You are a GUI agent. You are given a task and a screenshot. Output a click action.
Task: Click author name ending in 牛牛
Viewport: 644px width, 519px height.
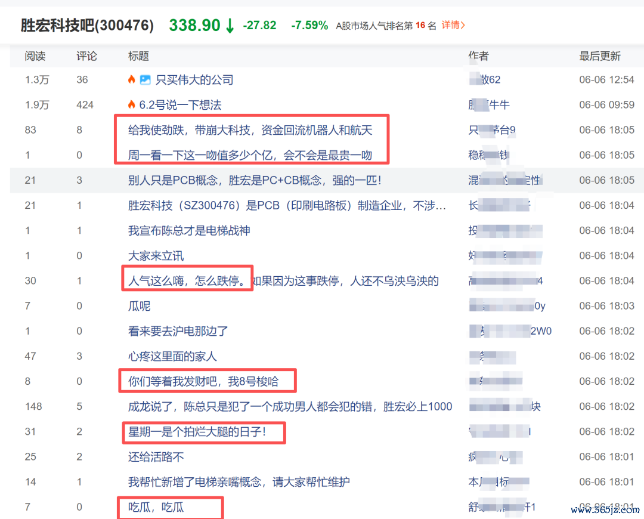click(489, 105)
